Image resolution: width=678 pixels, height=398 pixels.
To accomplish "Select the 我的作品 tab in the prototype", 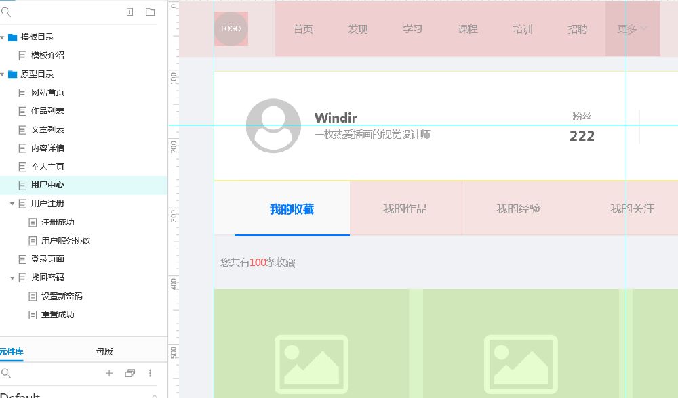I will pos(405,208).
